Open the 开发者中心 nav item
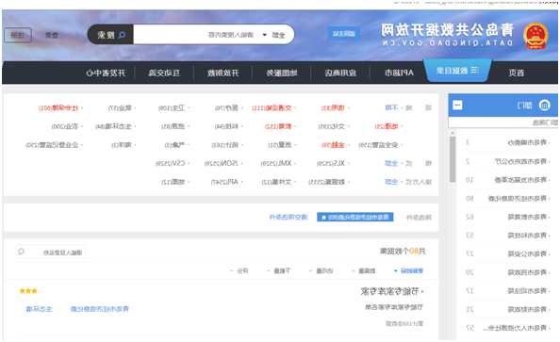The image size is (560, 342). pyautogui.click(x=106, y=73)
